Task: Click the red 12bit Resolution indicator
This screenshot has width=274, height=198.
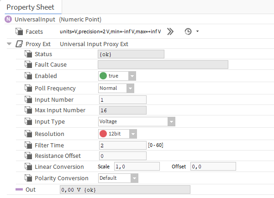Action: click(x=103, y=134)
